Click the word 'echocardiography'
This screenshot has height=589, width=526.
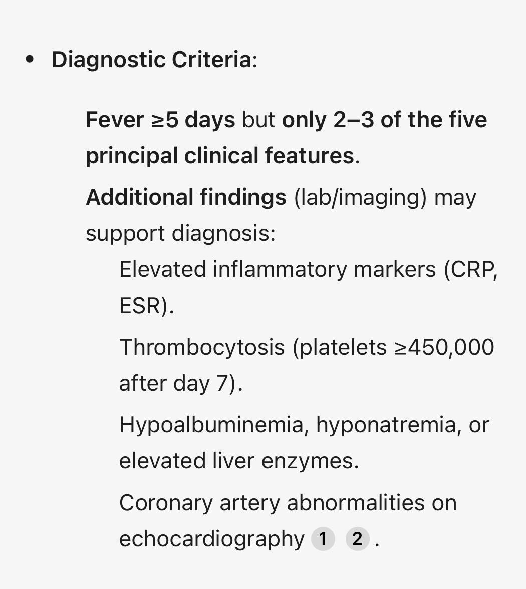pyautogui.click(x=212, y=539)
